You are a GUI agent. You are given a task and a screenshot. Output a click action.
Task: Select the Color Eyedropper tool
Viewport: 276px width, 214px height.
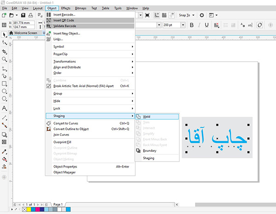[4, 151]
